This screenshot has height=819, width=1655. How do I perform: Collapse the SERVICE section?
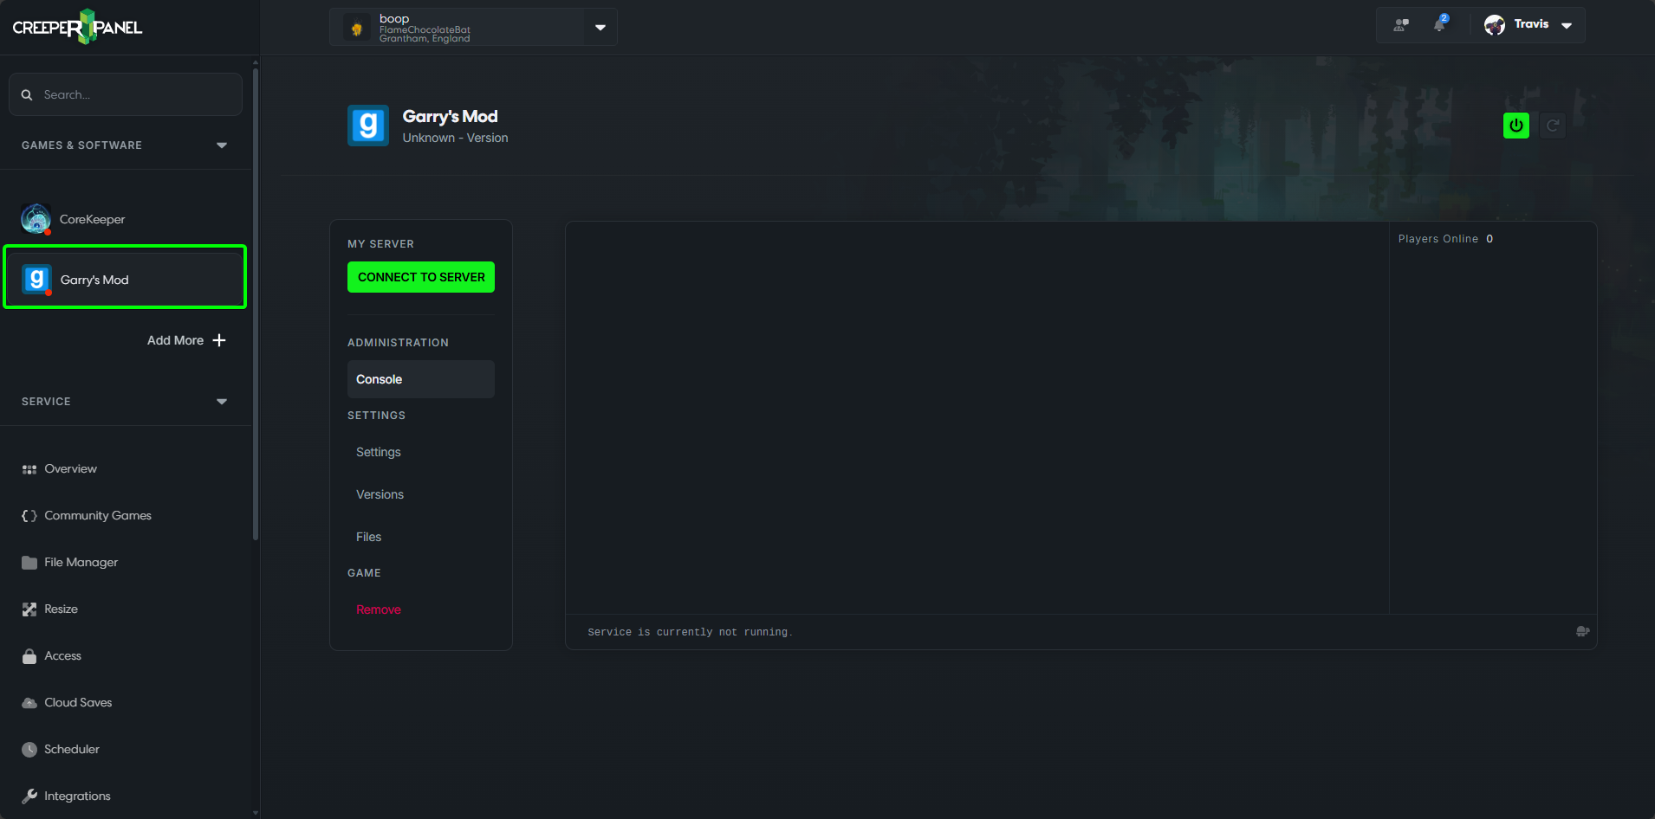point(222,401)
